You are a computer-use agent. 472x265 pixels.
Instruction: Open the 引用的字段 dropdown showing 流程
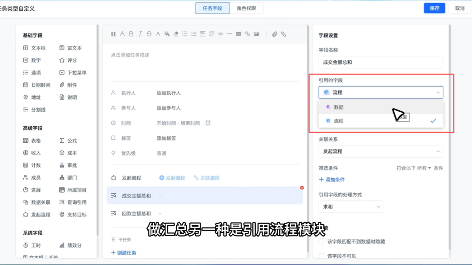click(381, 92)
